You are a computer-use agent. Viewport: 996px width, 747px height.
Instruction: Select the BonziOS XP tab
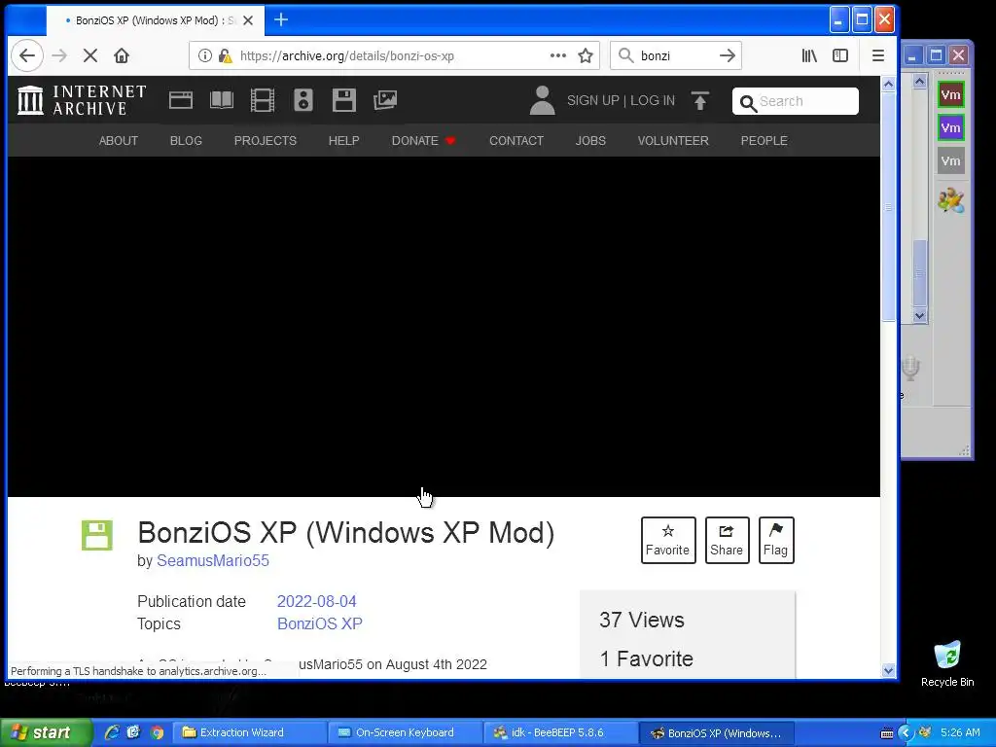tap(155, 20)
